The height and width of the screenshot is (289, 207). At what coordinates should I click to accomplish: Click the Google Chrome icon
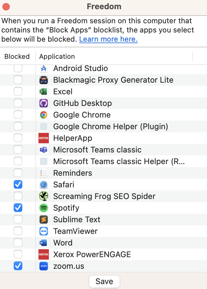44,115
